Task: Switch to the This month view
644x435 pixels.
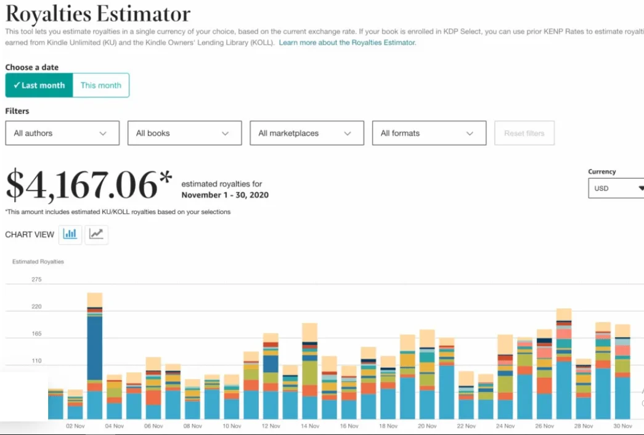Action: 100,85
